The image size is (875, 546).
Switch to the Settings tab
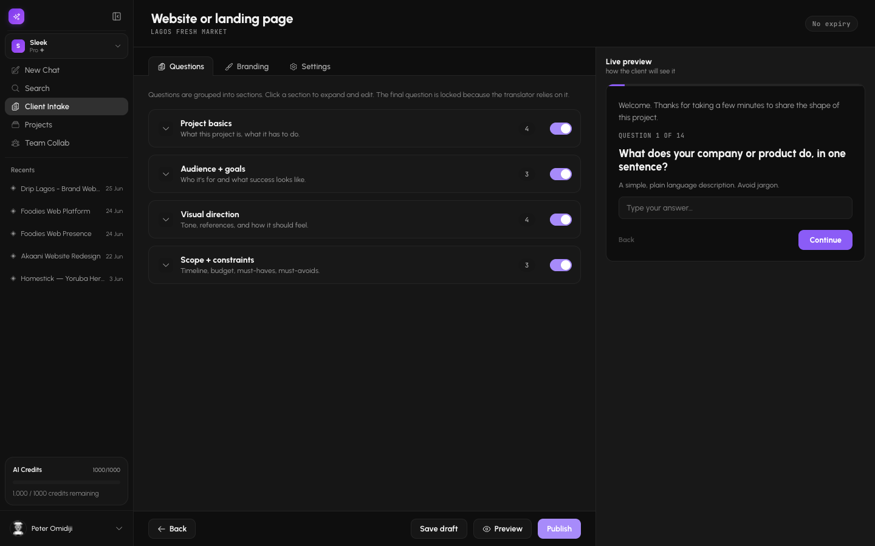pyautogui.click(x=310, y=67)
